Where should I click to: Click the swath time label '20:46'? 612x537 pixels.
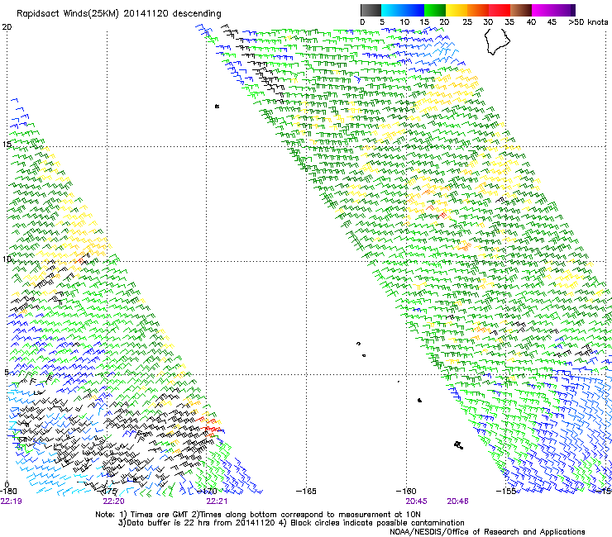pyautogui.click(x=457, y=501)
